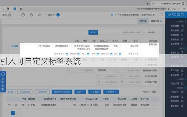Screen dimensions: 187x117
Task: Click the blue 添加到AI外呼任务 button
Action: 62,92
